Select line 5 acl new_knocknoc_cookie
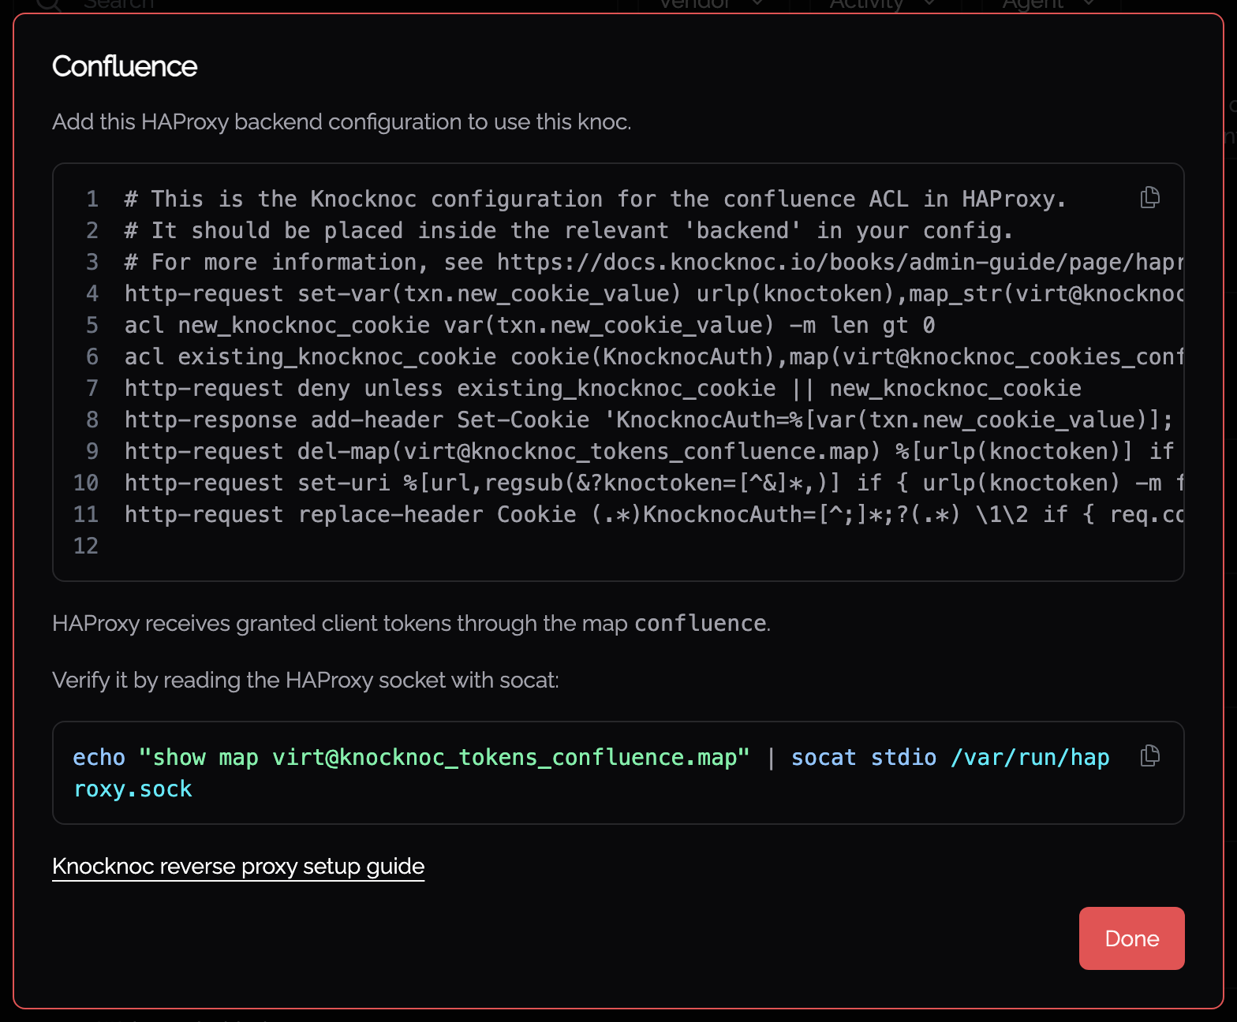 click(529, 325)
